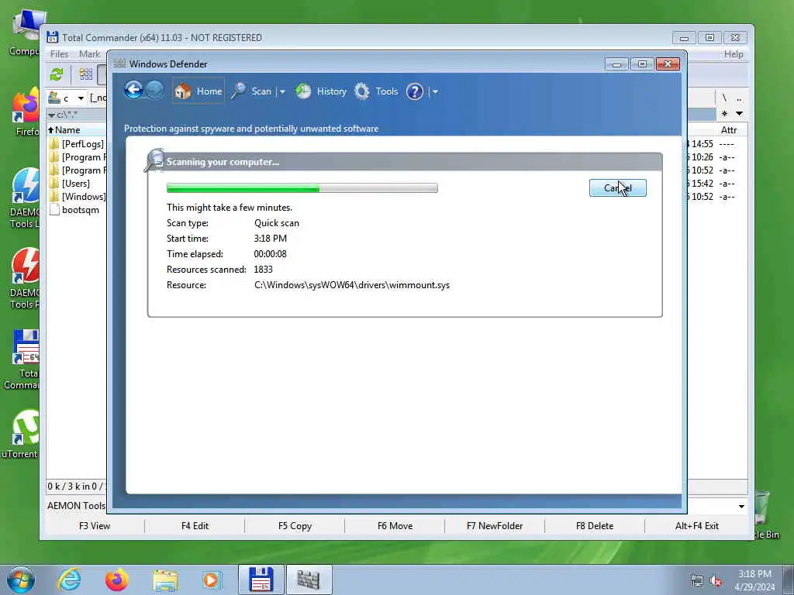
Task: Select uTorrent desktop shortcut
Action: click(20, 434)
